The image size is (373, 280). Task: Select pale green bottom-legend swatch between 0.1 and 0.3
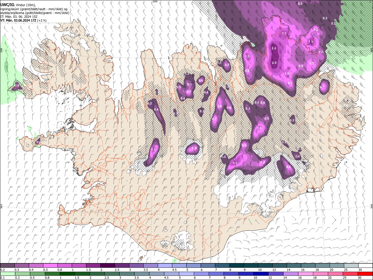(x=8, y=274)
